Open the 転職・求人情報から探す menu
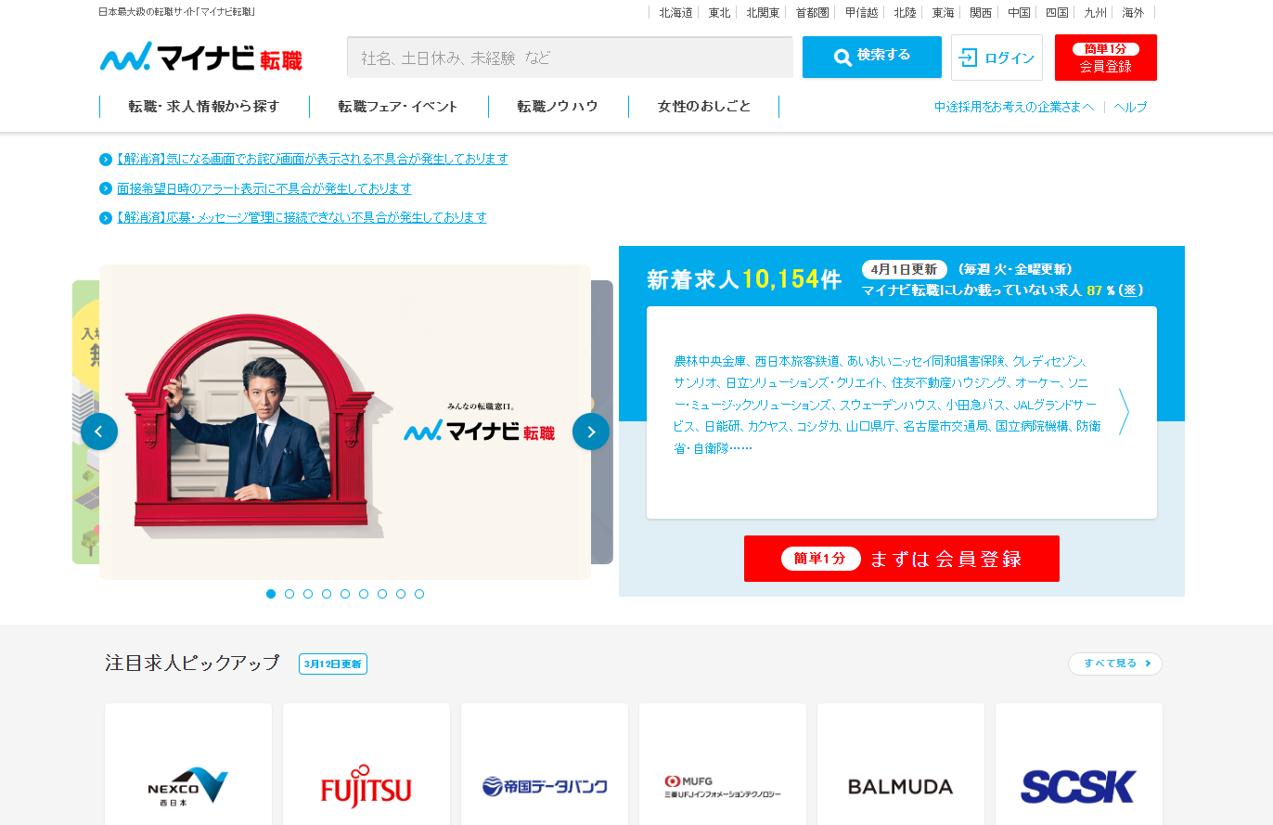Image resolution: width=1273 pixels, height=825 pixels. pos(204,107)
